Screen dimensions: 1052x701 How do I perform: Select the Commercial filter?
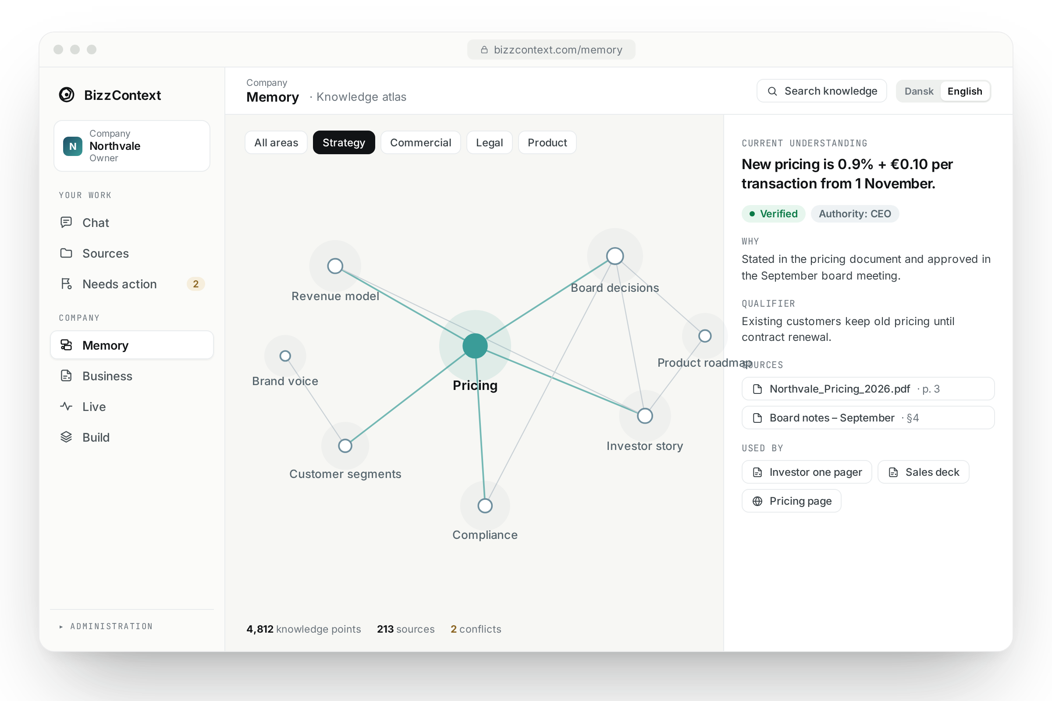click(420, 143)
